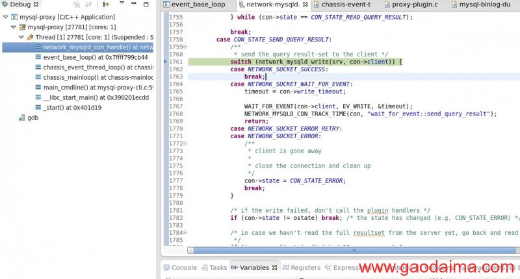This screenshot has width=520, height=279.
Task: Click the Expressions tab icon
Action: coord(328,267)
